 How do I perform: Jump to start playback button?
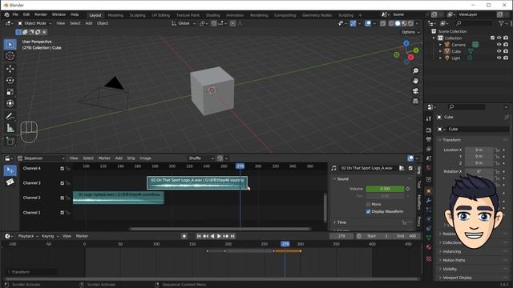[199, 236]
